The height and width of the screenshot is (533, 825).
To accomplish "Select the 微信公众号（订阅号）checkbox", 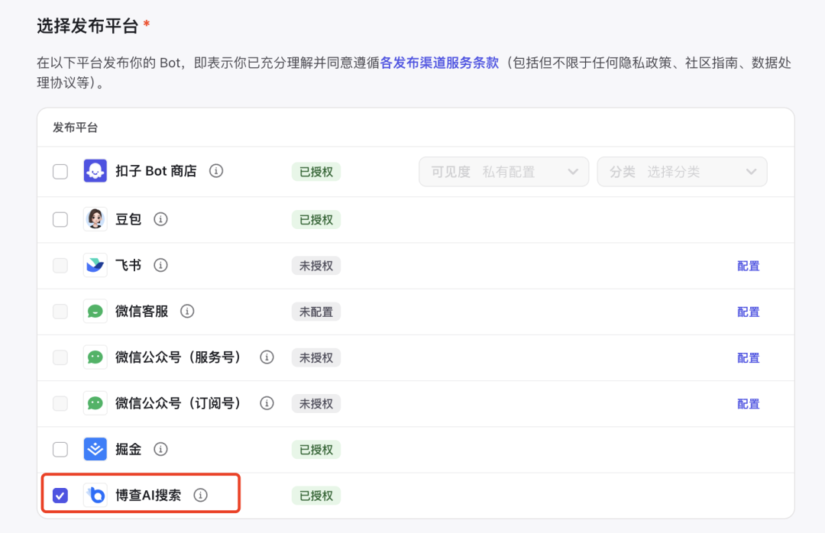I will pyautogui.click(x=60, y=403).
